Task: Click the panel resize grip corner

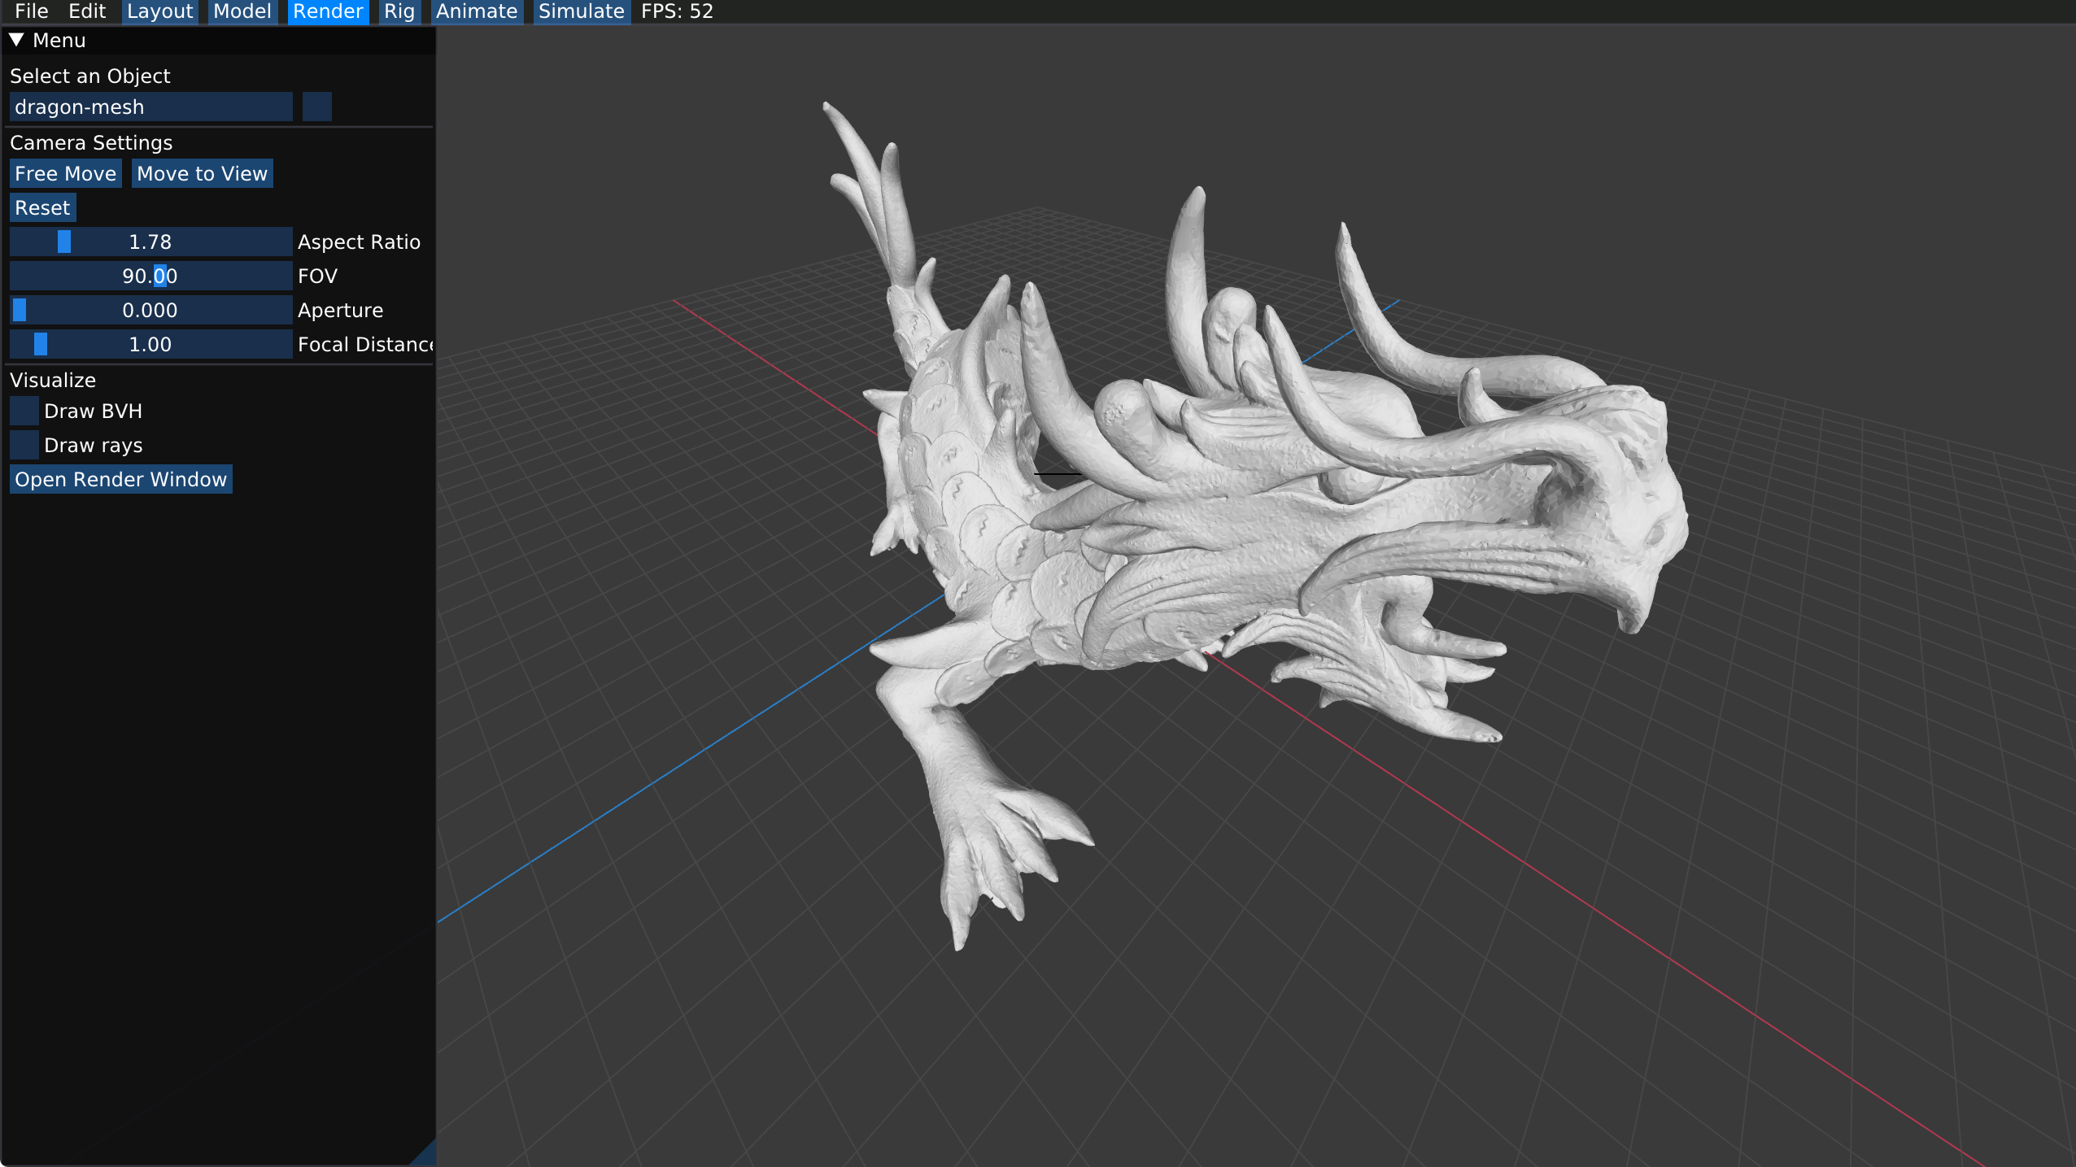Action: [x=425, y=1154]
